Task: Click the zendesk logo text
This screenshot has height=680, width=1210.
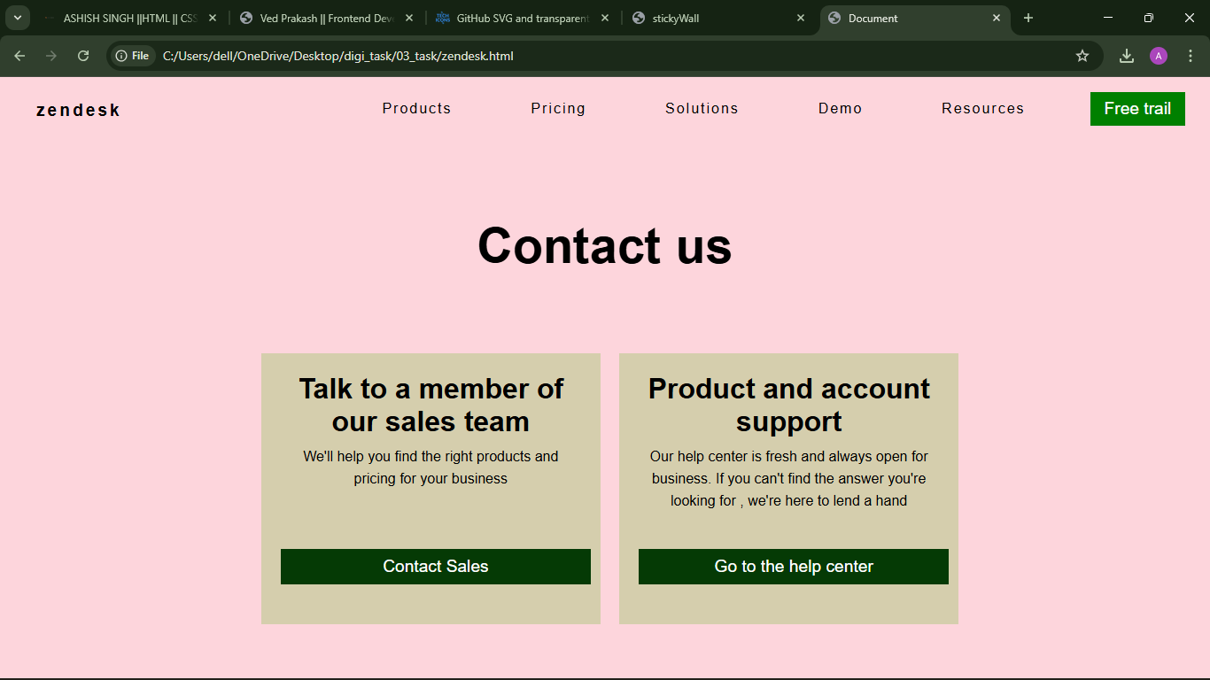Action: pyautogui.click(x=78, y=111)
